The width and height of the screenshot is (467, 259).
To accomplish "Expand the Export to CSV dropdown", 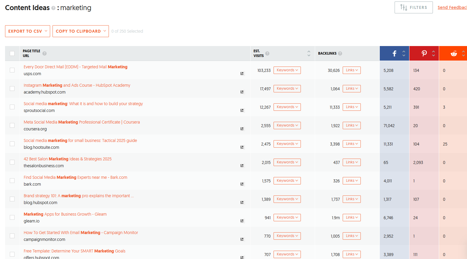I will pos(28,31).
